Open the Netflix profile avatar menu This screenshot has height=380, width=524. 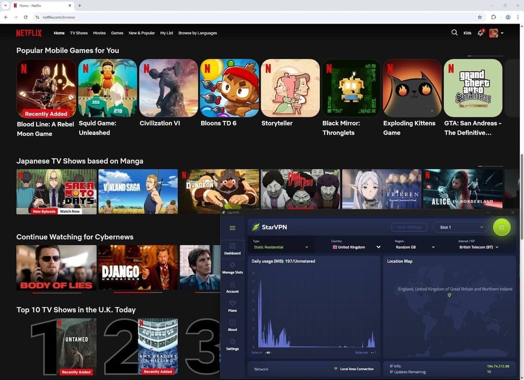(493, 33)
